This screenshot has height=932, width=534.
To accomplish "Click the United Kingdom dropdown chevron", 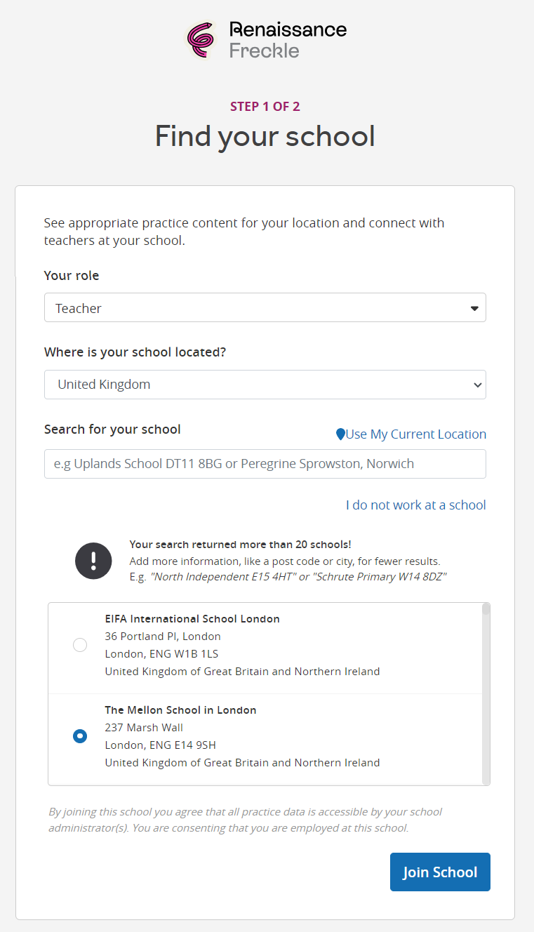I will 477,385.
